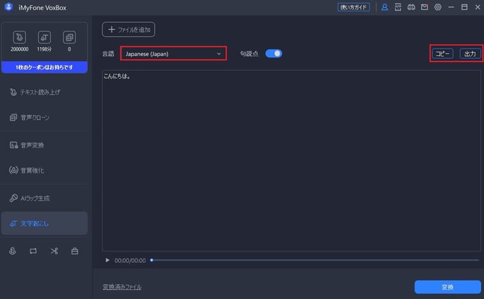Click the coupon banner 1枚のクーポンはお持ちです
This screenshot has width=484, height=299.
(44, 67)
